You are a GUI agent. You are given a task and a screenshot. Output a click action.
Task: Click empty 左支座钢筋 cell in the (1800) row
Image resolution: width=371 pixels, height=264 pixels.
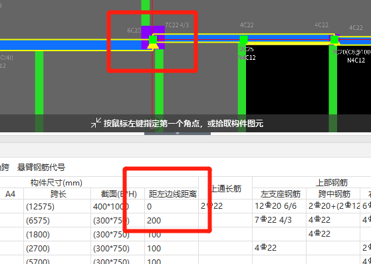point(279,235)
